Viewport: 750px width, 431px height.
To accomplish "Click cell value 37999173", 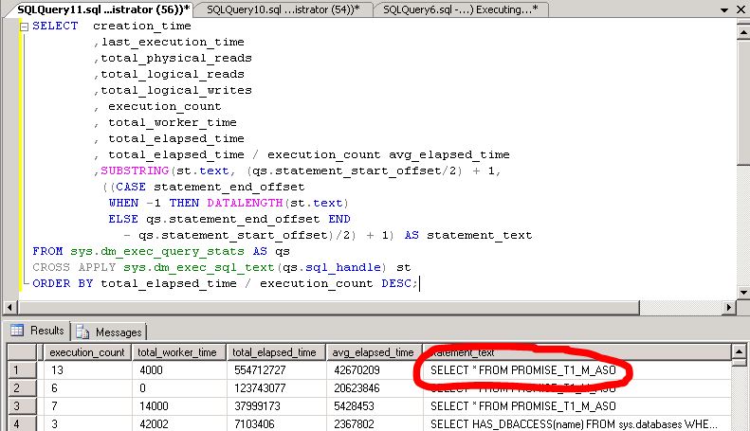I will point(276,406).
